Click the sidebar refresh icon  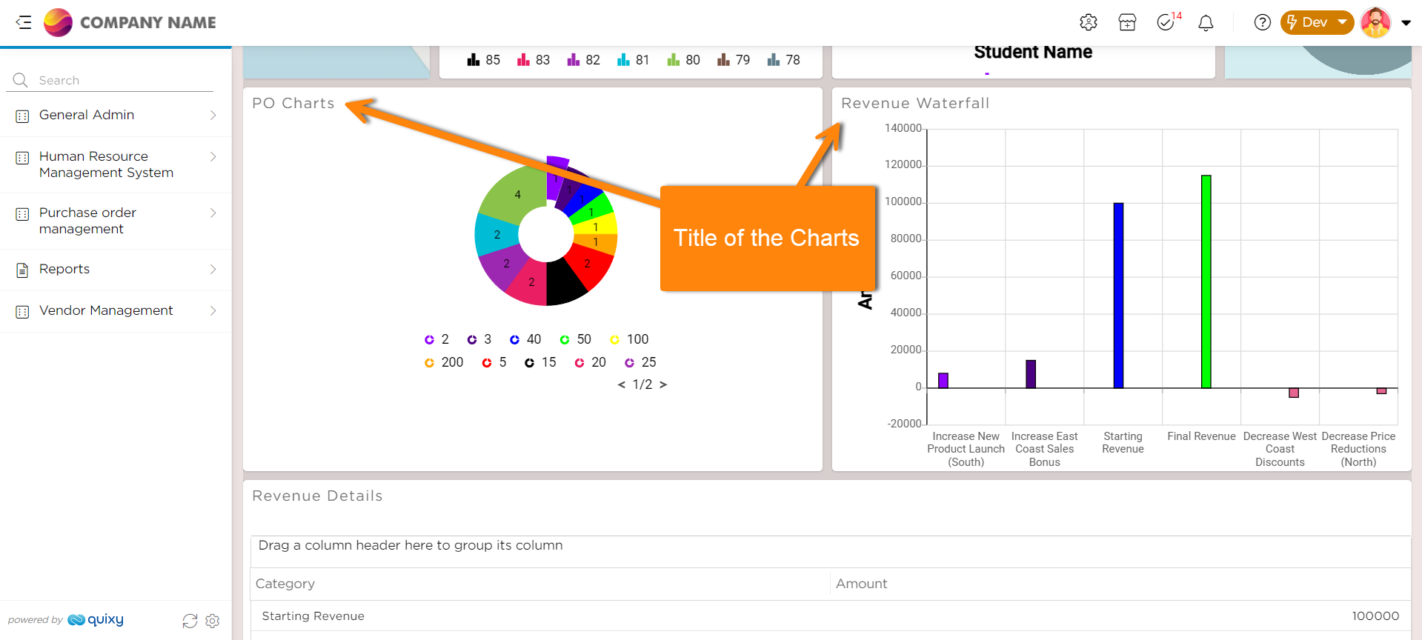[x=190, y=621]
